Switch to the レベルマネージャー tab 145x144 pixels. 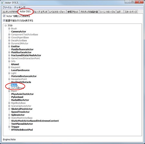click(x=57, y=12)
